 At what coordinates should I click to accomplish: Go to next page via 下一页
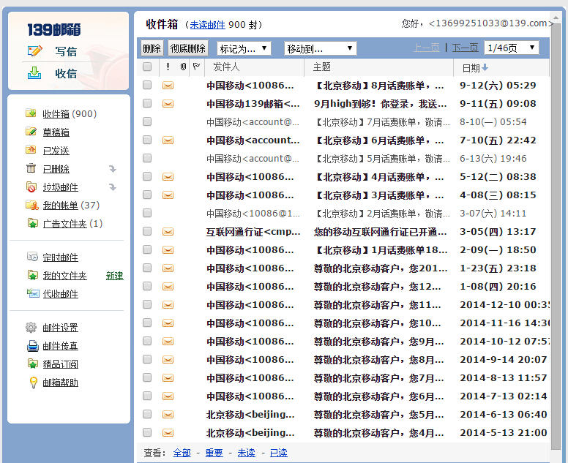click(x=465, y=48)
